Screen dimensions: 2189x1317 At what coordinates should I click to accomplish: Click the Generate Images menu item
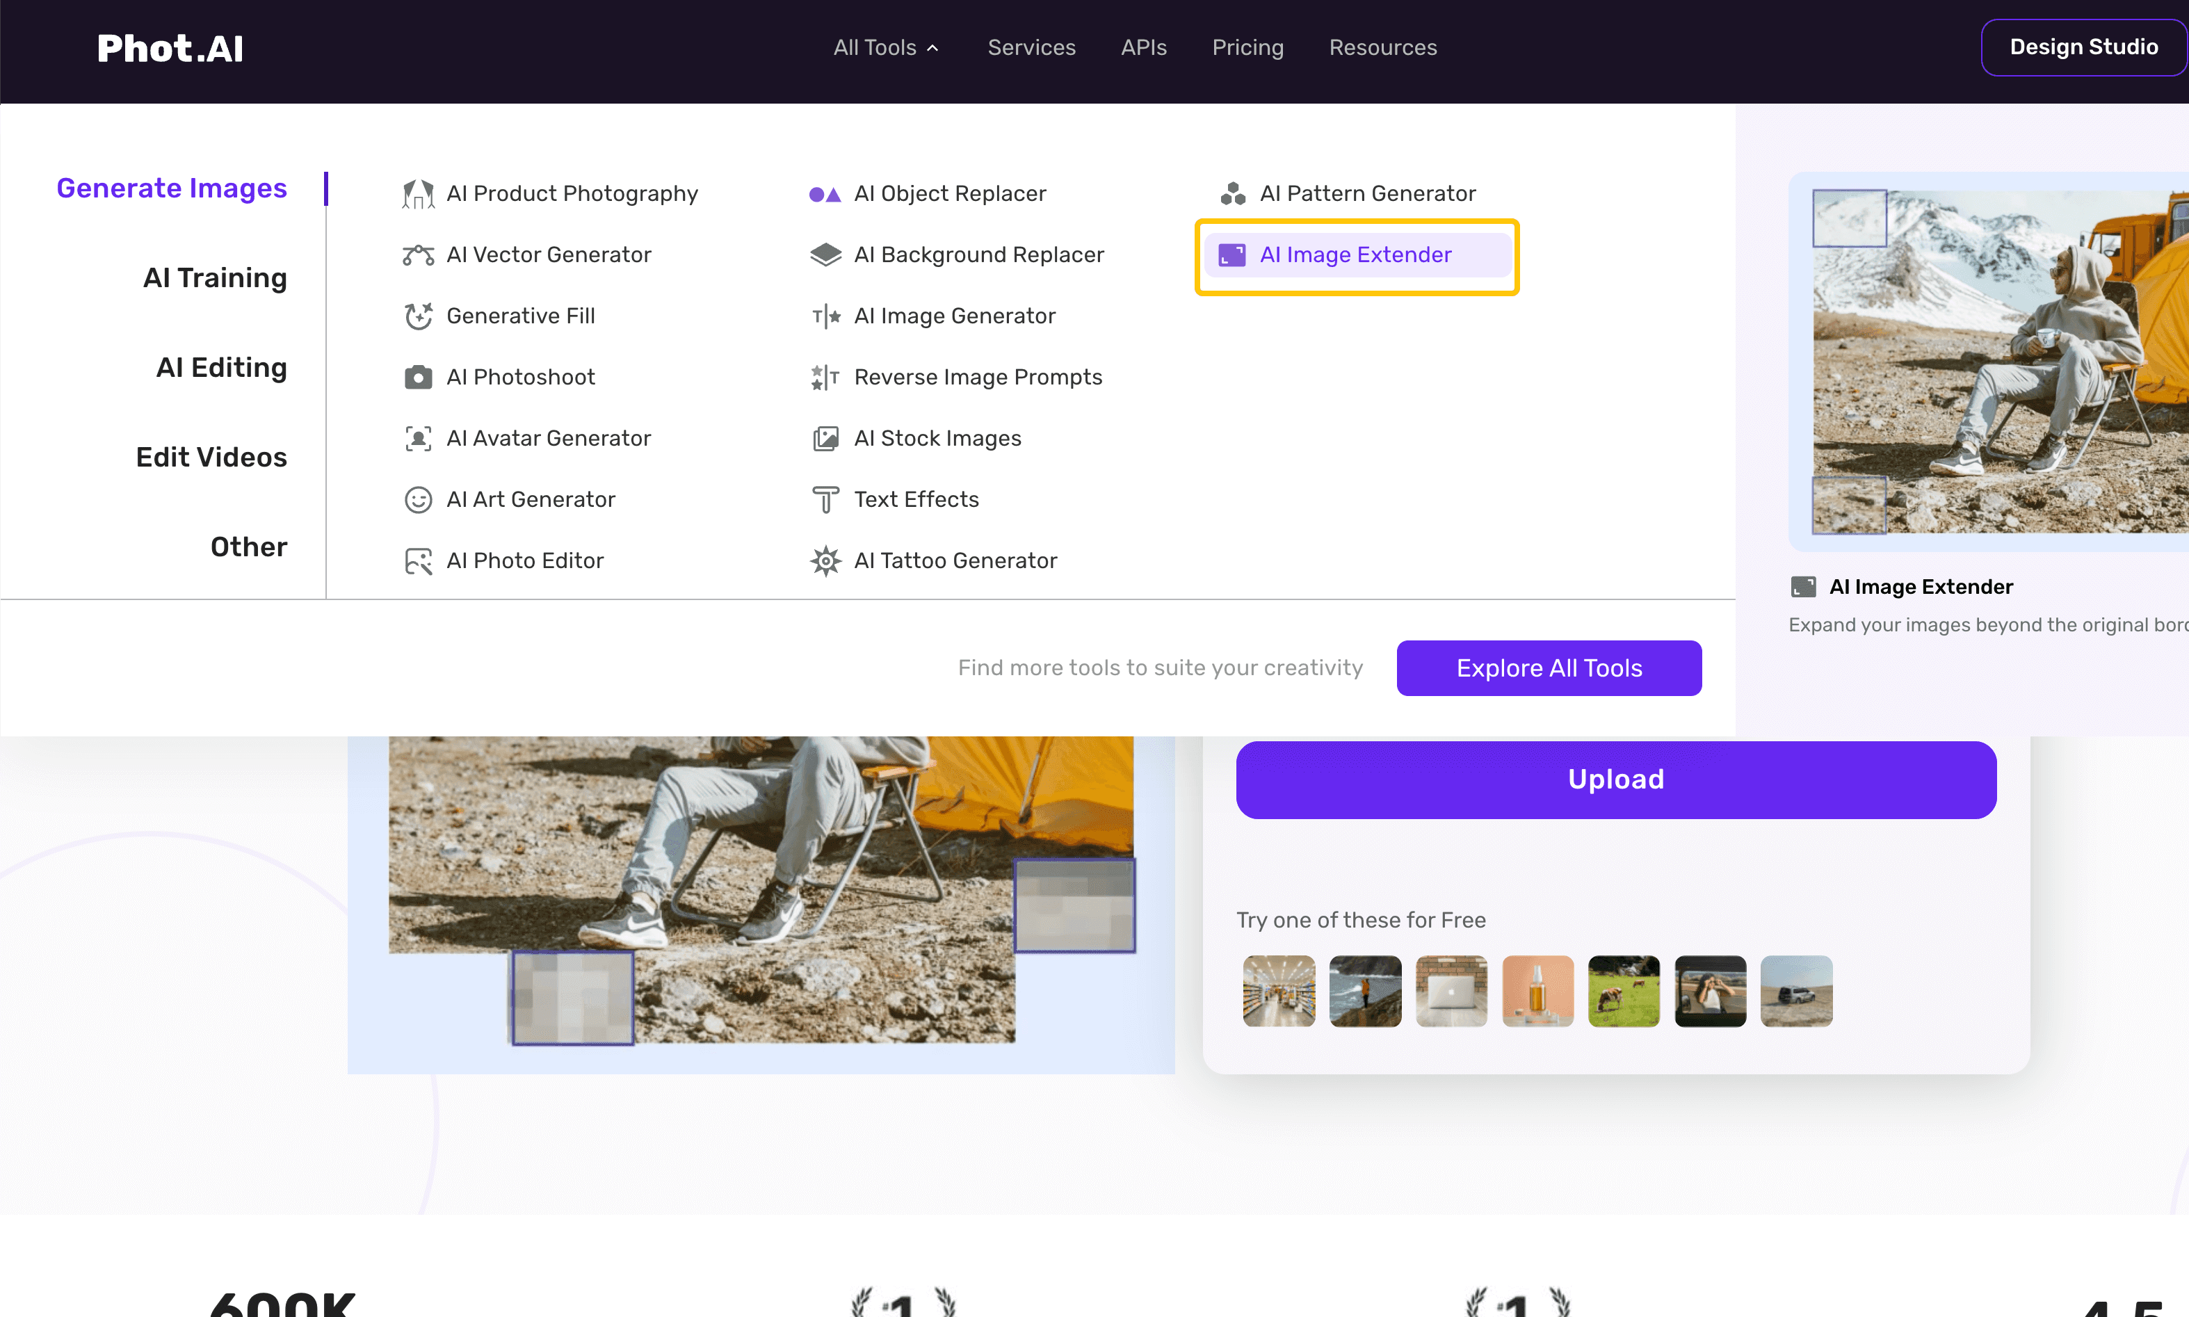(172, 188)
